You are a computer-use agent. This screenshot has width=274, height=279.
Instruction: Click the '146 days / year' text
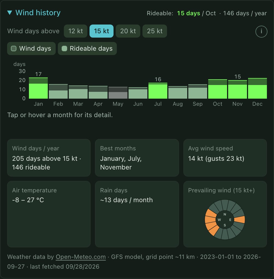click(245, 13)
